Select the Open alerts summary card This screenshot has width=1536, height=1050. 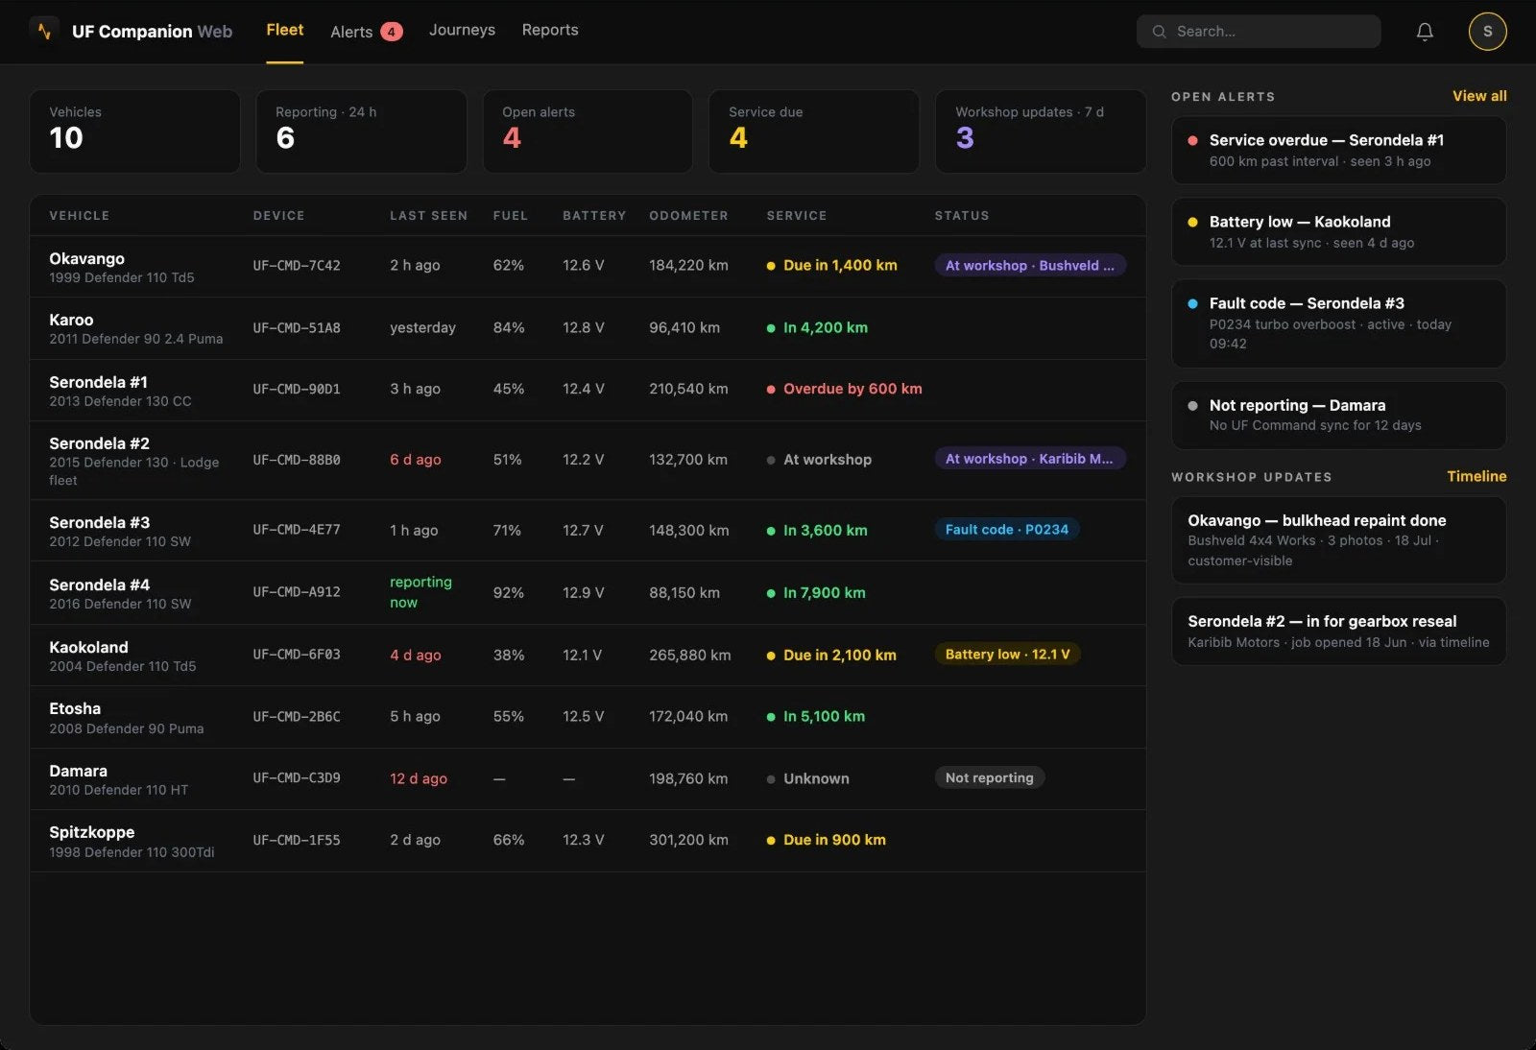click(588, 131)
